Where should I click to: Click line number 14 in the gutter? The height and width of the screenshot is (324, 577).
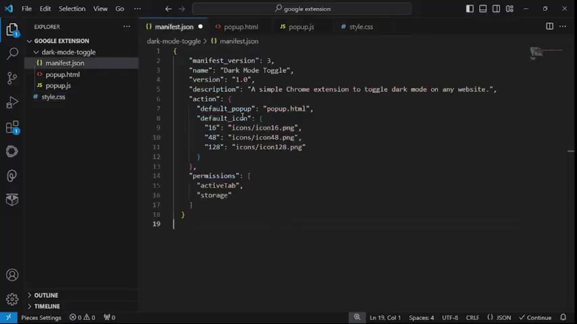click(156, 175)
